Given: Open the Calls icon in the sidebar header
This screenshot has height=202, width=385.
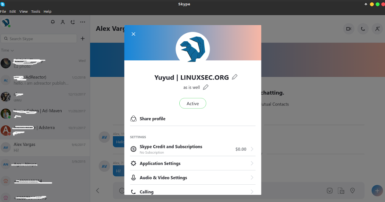Looking at the screenshot, I should pos(73,22).
